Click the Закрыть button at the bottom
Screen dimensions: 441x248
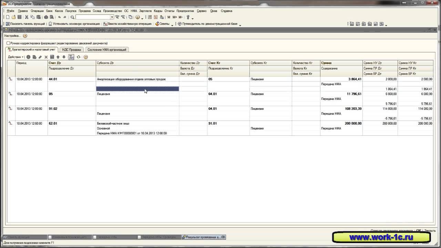(430, 231)
